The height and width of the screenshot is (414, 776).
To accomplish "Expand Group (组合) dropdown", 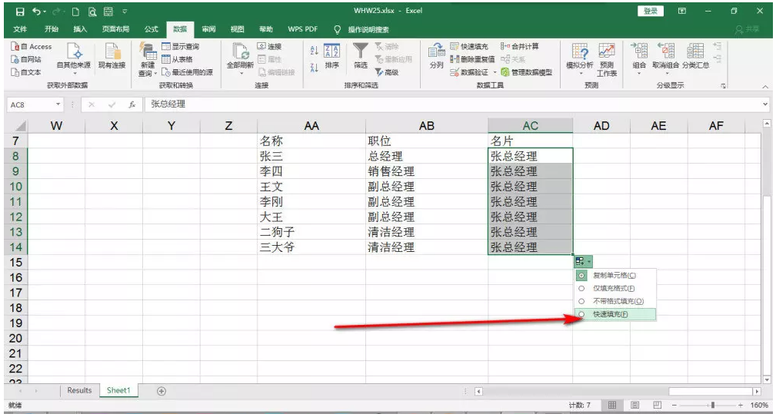I will pos(639,73).
